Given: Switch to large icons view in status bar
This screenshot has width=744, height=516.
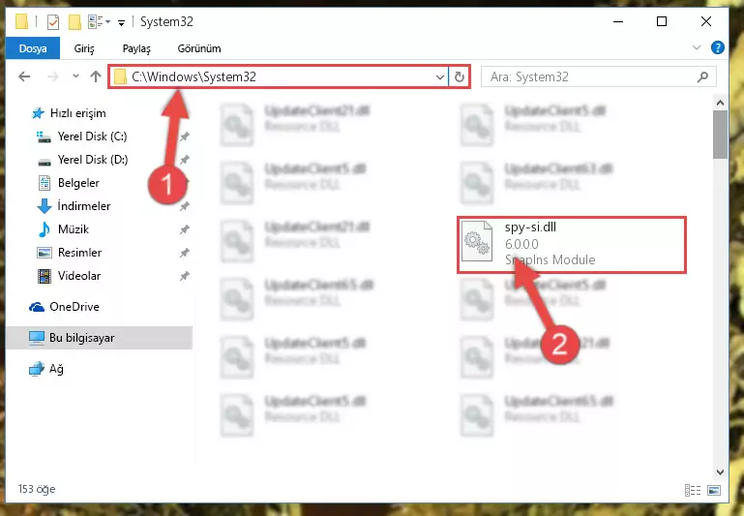Looking at the screenshot, I should click(714, 490).
